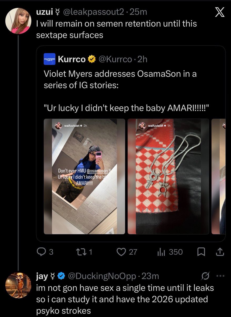Image resolution: width=231 pixels, height=317 pixels.
Task: Open uzui's profile avatar
Action: coord(18,21)
